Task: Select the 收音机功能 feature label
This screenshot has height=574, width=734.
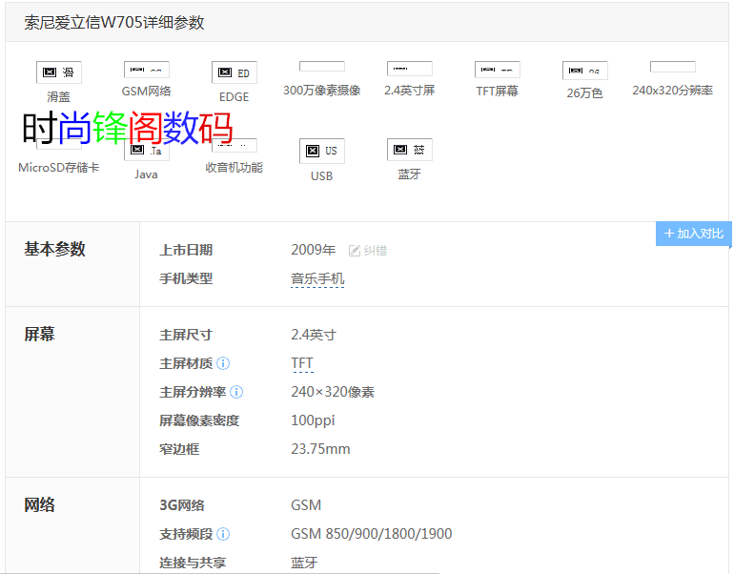Action: [x=234, y=168]
